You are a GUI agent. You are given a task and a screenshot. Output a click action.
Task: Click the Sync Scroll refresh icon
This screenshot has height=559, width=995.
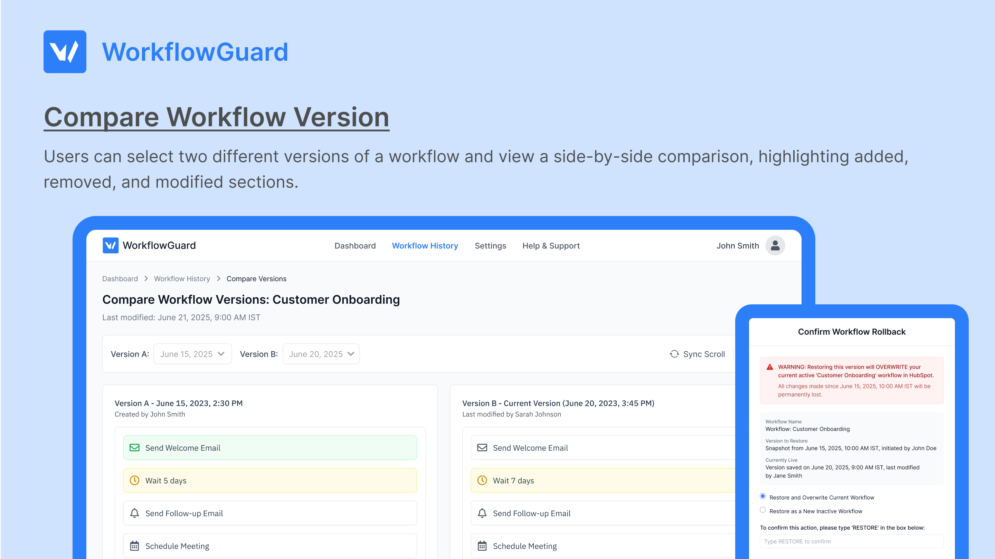(x=674, y=354)
